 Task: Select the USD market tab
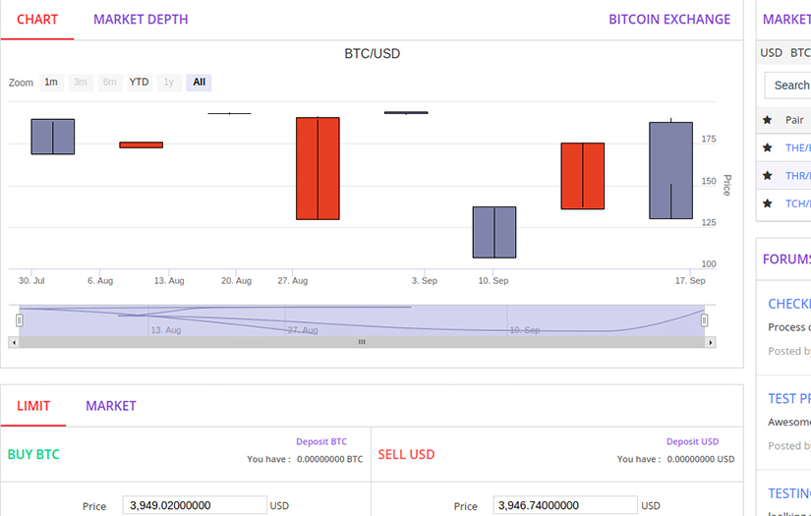coord(771,53)
